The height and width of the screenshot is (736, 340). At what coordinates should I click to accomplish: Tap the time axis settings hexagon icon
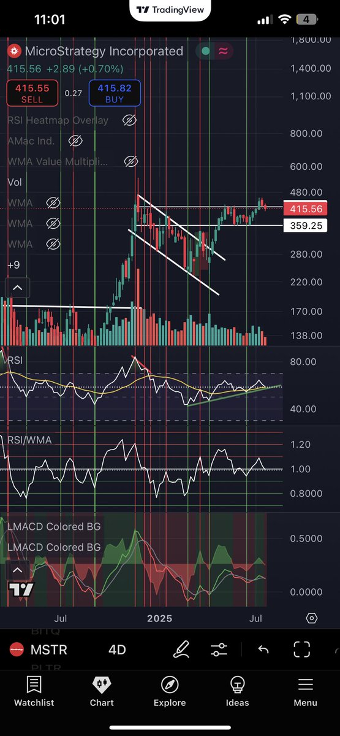click(312, 618)
